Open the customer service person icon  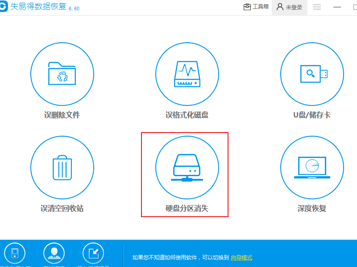54,253
